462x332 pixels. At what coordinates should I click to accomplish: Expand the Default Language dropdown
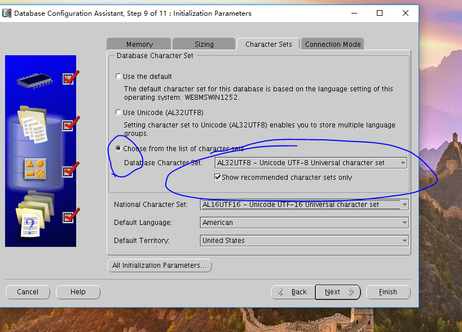click(x=305, y=223)
